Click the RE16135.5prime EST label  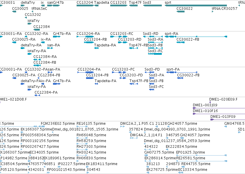91,124
